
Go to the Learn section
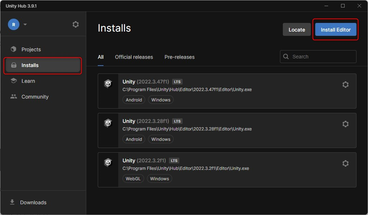click(28, 81)
